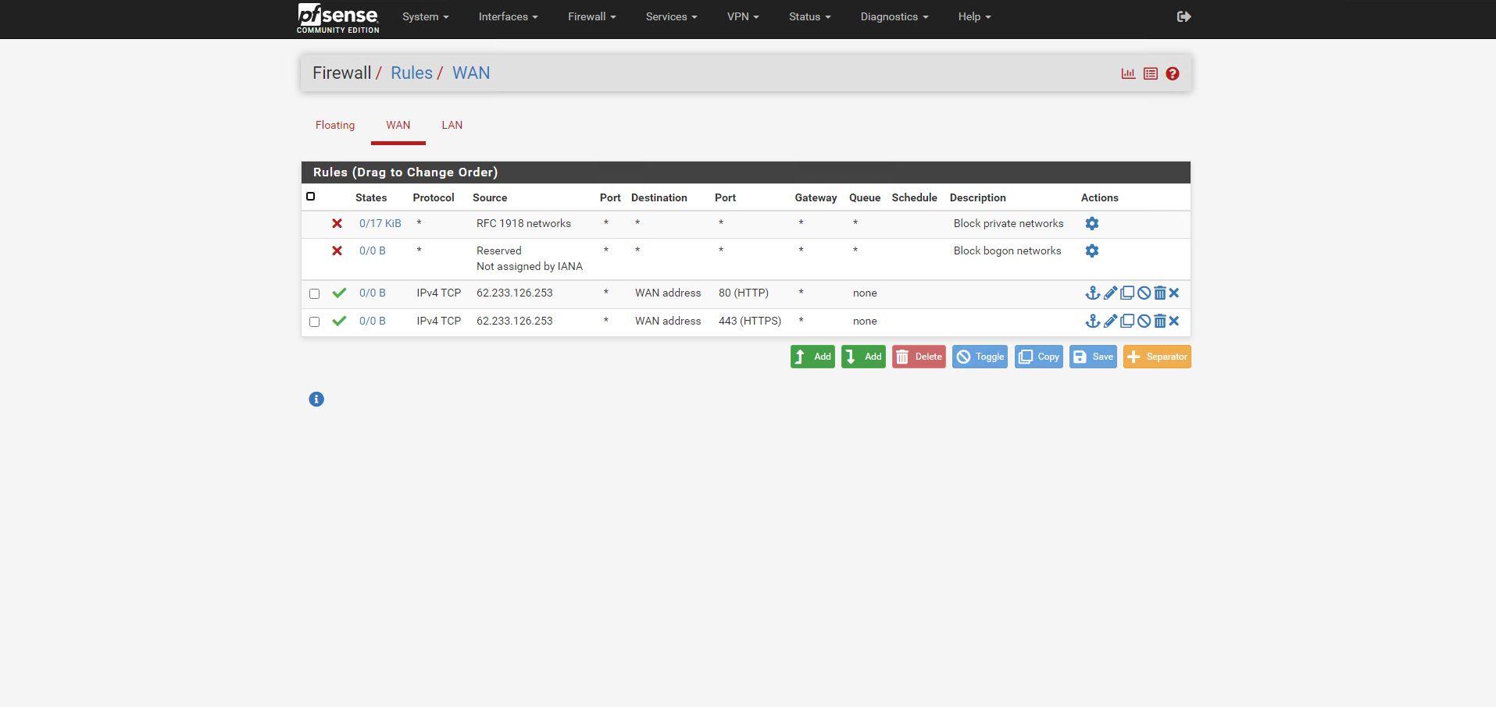Check the 443 (HTTPS) rule checkbox

point(314,322)
